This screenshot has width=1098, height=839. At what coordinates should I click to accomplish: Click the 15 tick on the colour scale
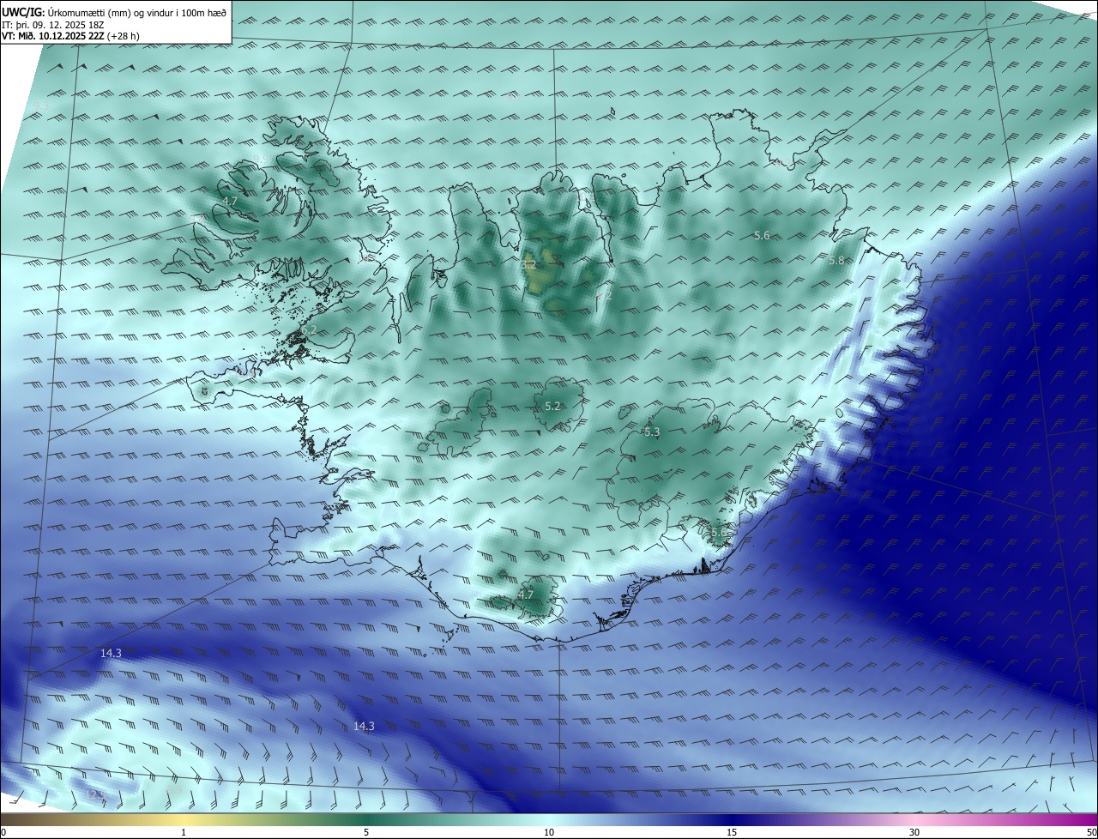(732, 832)
